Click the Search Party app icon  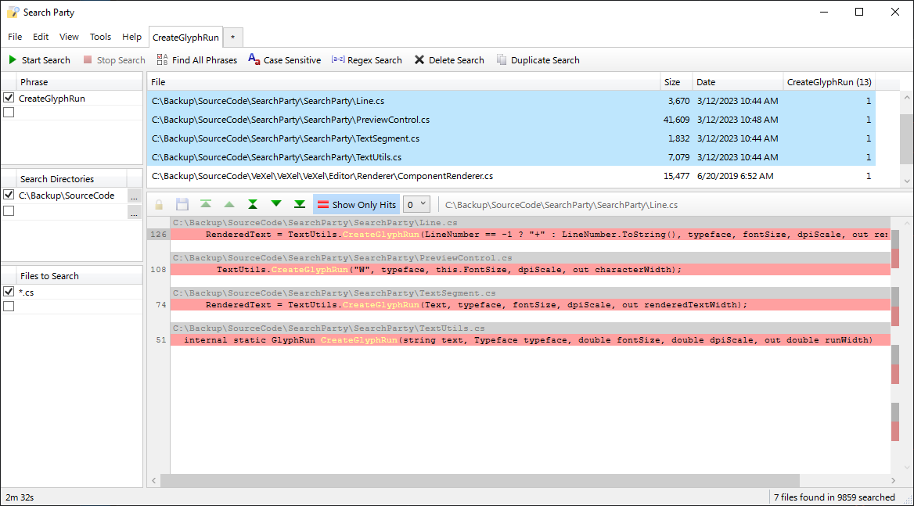point(13,13)
